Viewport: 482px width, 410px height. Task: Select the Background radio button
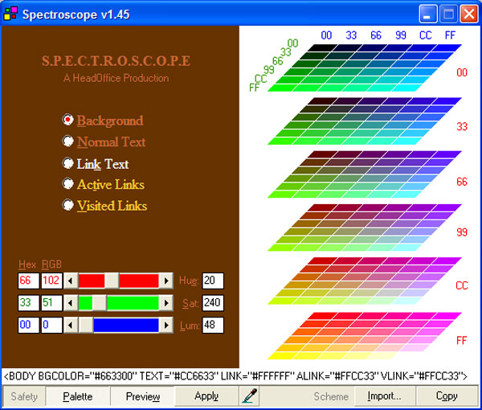[x=68, y=120]
